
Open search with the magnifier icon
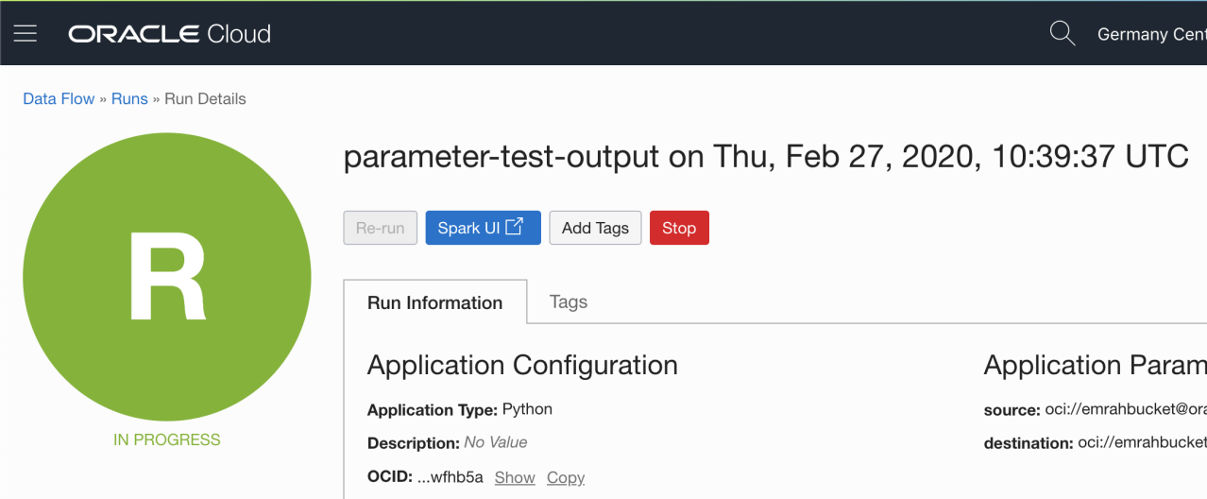point(1062,34)
